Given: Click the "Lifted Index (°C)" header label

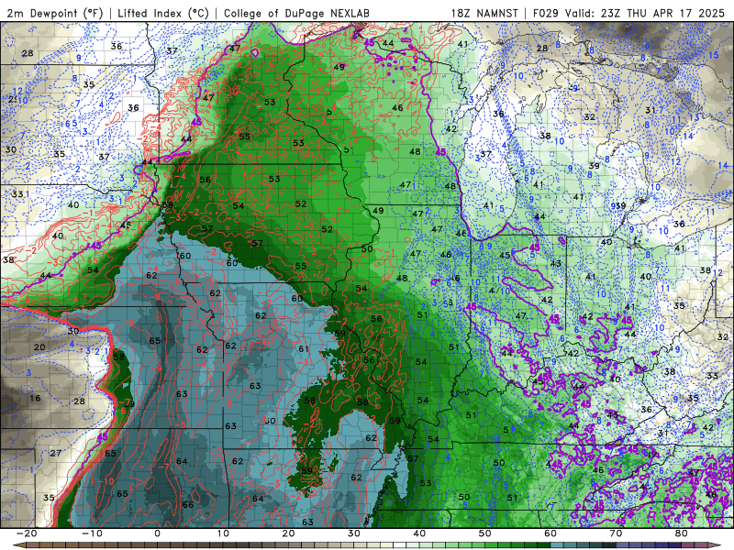Looking at the screenshot, I should [163, 13].
